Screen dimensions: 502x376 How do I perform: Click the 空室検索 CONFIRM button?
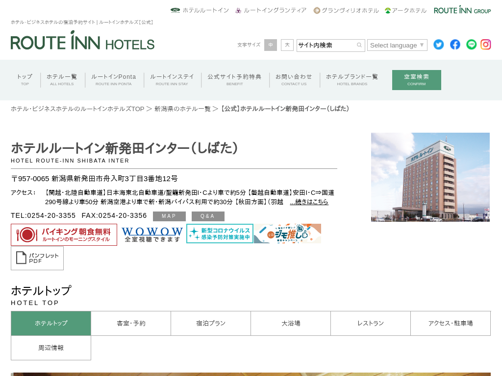(417, 80)
